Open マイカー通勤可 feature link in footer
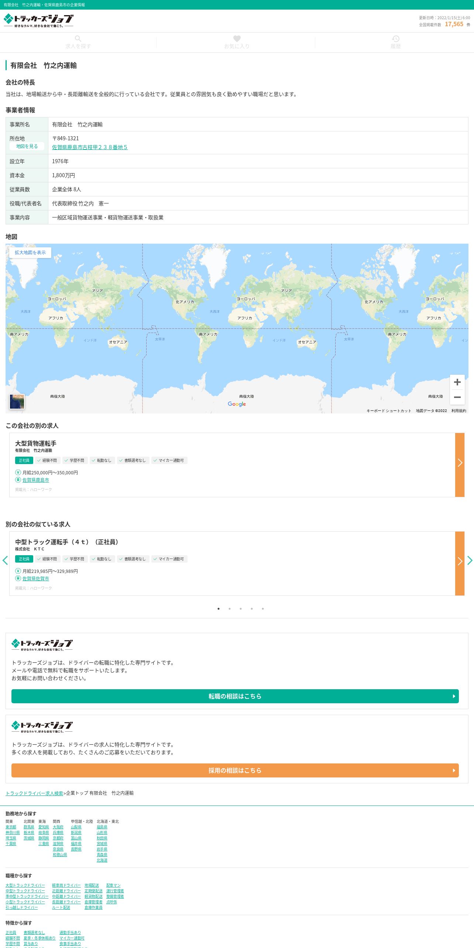 pyautogui.click(x=72, y=938)
